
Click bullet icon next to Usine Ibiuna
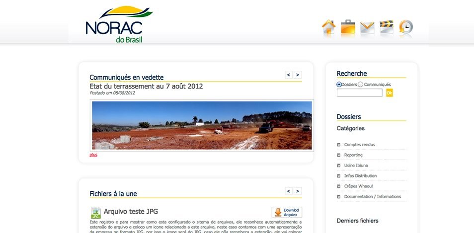(338, 166)
